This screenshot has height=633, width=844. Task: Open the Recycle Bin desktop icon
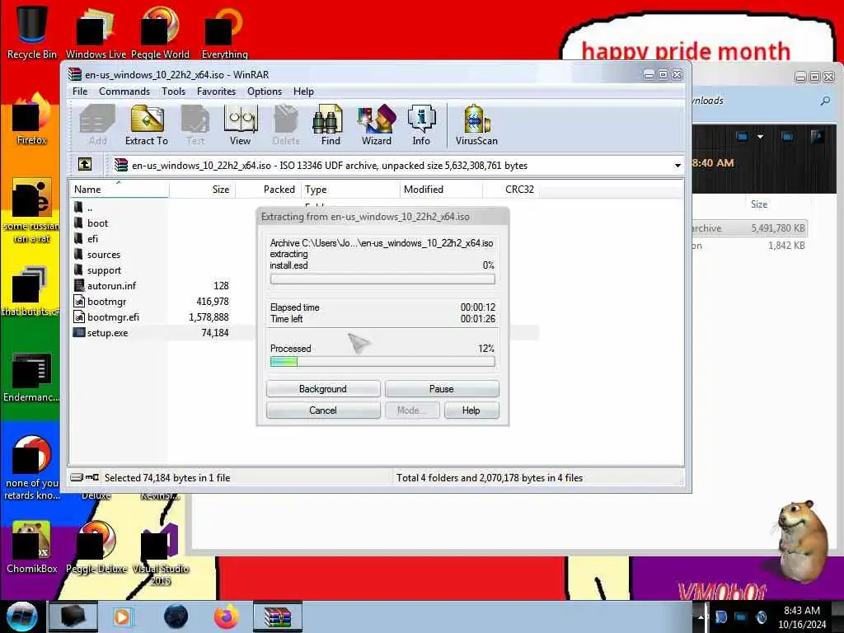click(32, 31)
